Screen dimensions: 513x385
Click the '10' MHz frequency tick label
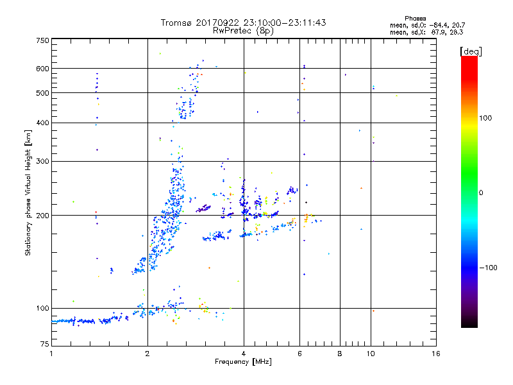tap(371, 354)
